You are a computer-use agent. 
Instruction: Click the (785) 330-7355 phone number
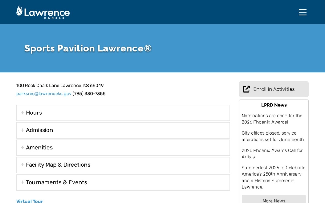click(x=89, y=94)
